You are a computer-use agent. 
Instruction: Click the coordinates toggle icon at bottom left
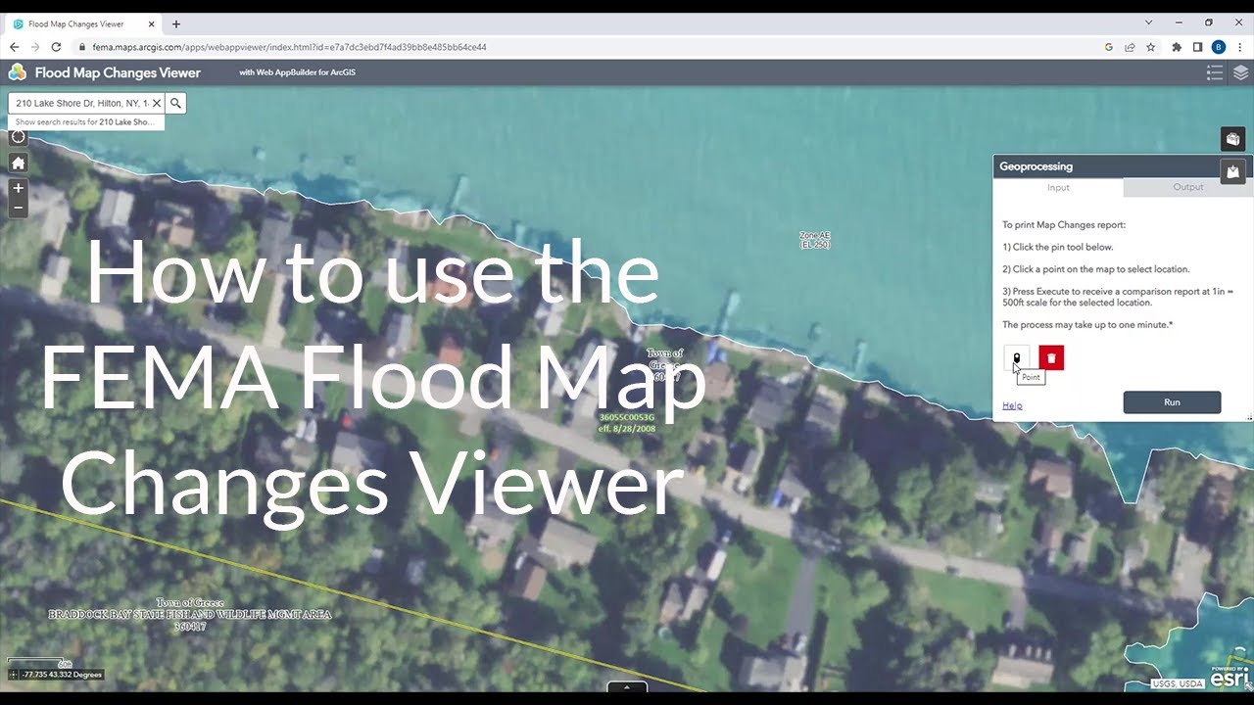[13, 675]
